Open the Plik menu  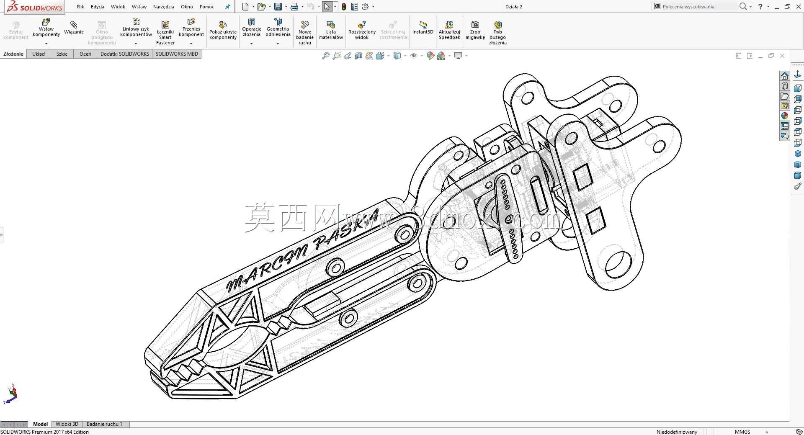pyautogui.click(x=80, y=7)
